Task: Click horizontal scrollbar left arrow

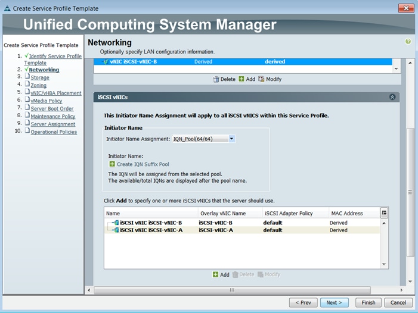Action: point(89,290)
